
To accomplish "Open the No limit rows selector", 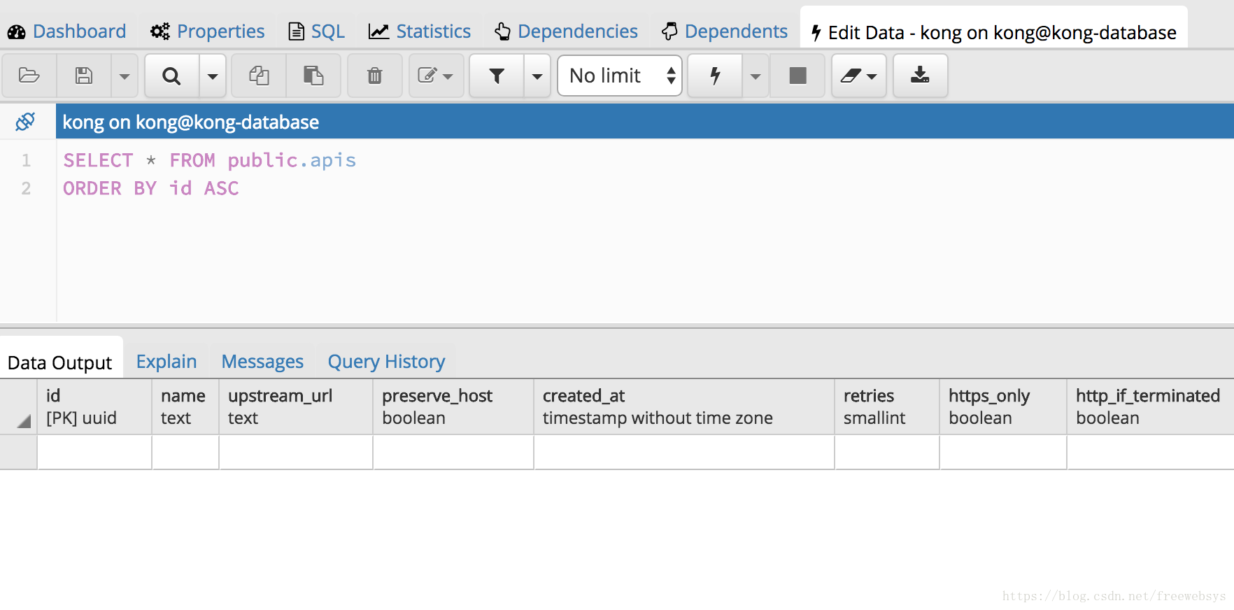I will 620,76.
